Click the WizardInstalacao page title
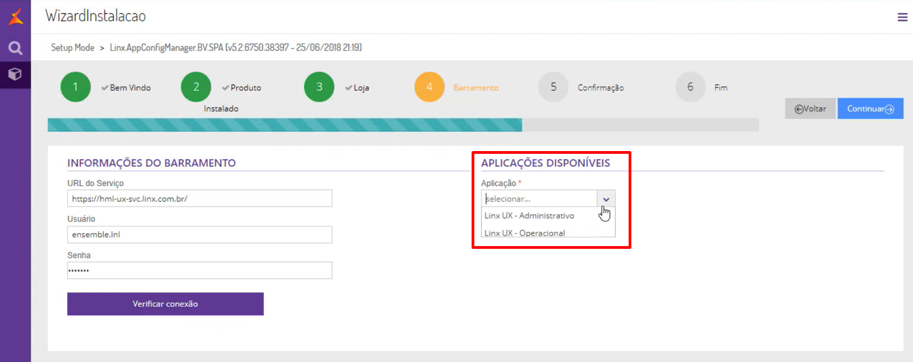This screenshot has height=362, width=913. (96, 16)
